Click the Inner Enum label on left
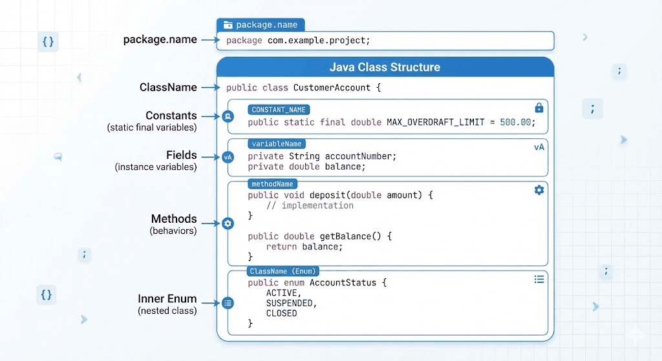The height and width of the screenshot is (361, 662). (167, 300)
